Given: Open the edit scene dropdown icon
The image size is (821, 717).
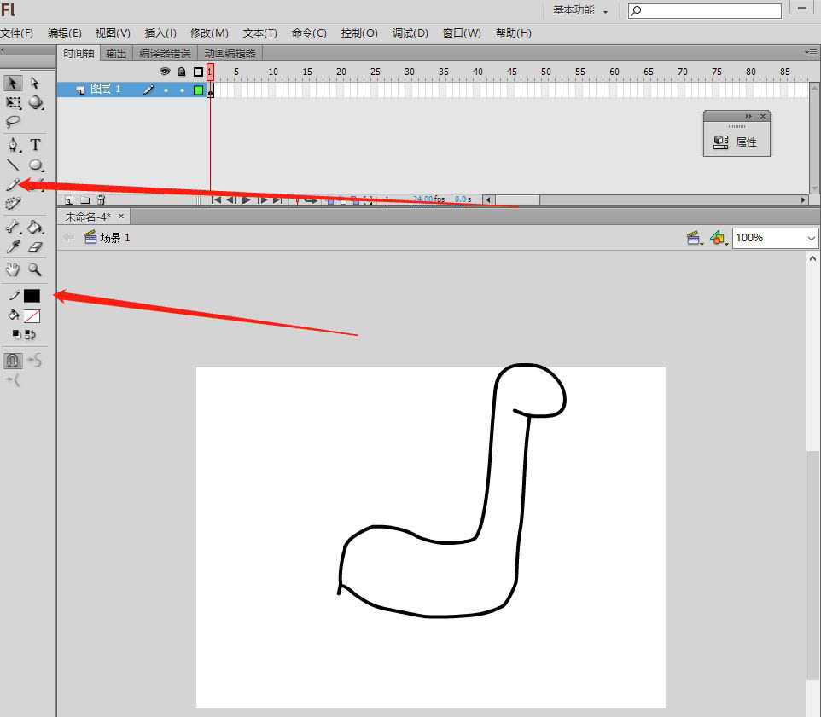Looking at the screenshot, I should 695,238.
